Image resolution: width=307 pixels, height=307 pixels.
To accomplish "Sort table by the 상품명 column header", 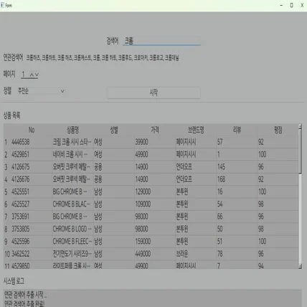I will click(72, 130).
